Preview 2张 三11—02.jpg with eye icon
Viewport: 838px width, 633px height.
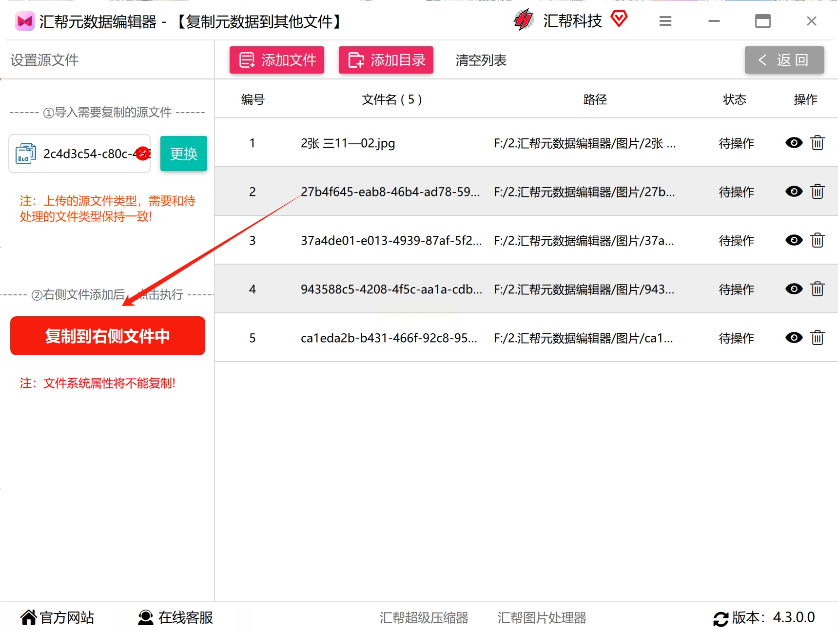pyautogui.click(x=794, y=143)
